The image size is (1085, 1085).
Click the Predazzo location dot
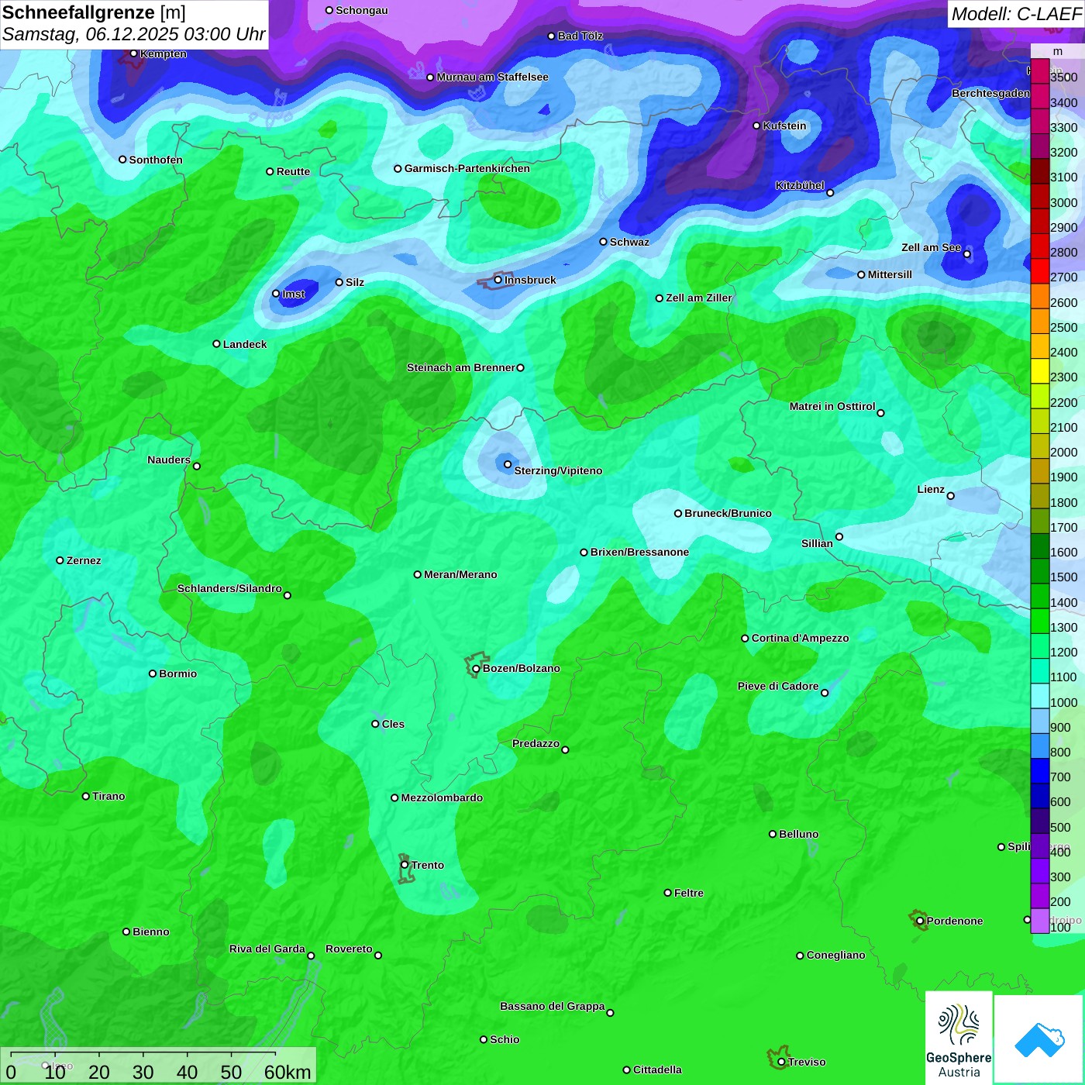click(565, 750)
